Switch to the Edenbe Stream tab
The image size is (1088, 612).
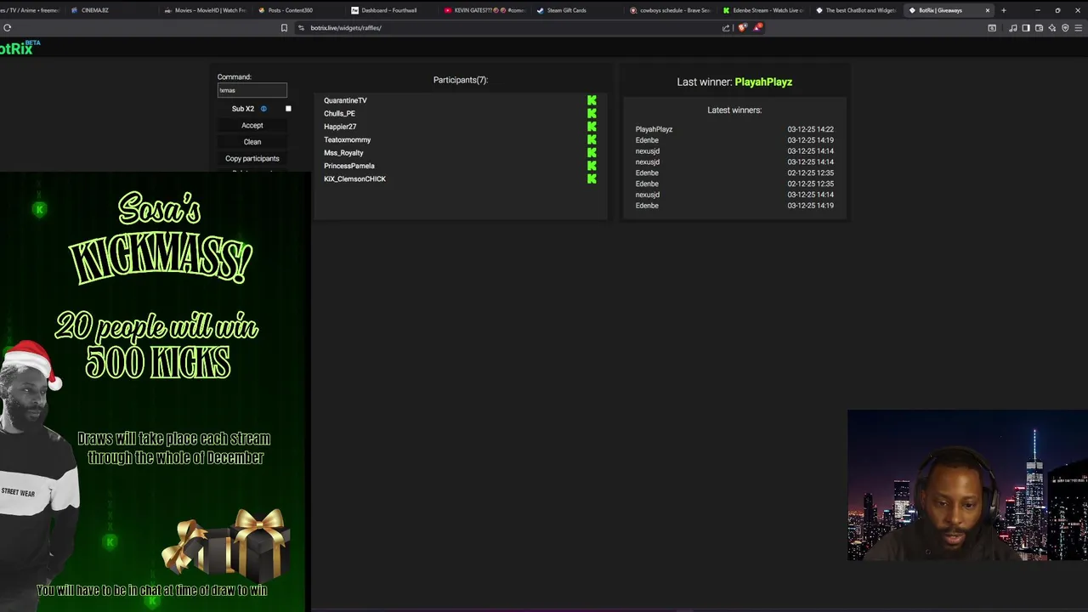pos(763,10)
